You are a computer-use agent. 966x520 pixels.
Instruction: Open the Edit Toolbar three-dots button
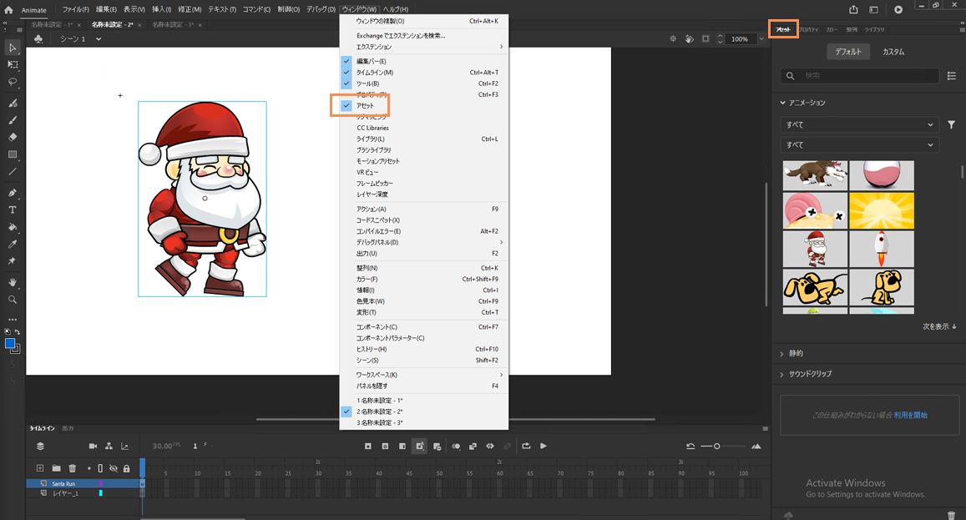(x=13, y=319)
